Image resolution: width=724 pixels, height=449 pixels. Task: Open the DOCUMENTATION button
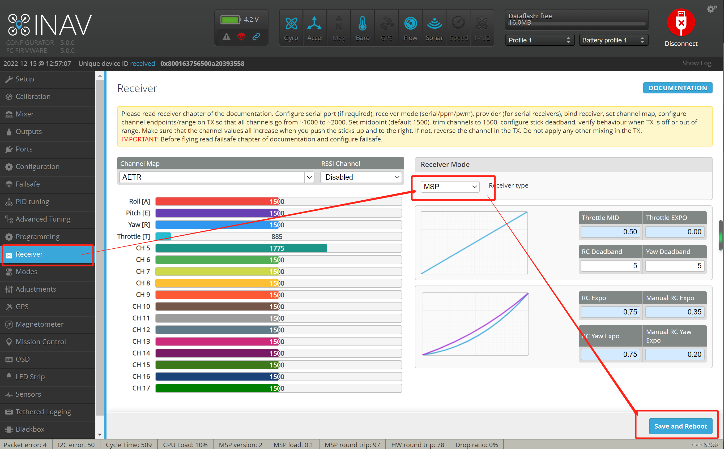click(678, 88)
